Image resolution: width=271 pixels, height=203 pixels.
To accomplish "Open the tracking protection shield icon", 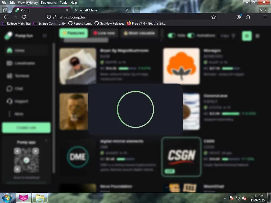I will coord(49,17).
